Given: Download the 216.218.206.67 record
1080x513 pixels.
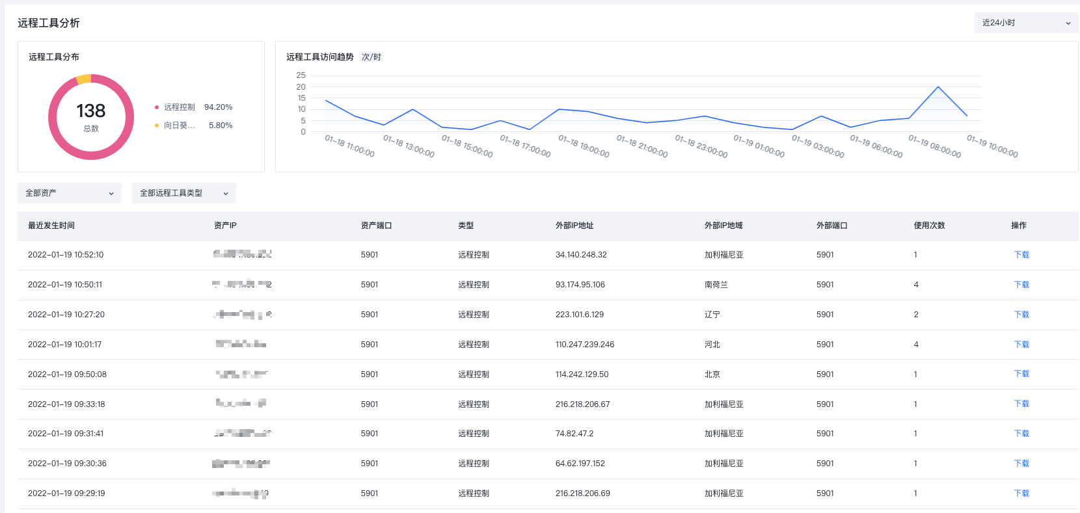Looking at the screenshot, I should pos(1021,404).
